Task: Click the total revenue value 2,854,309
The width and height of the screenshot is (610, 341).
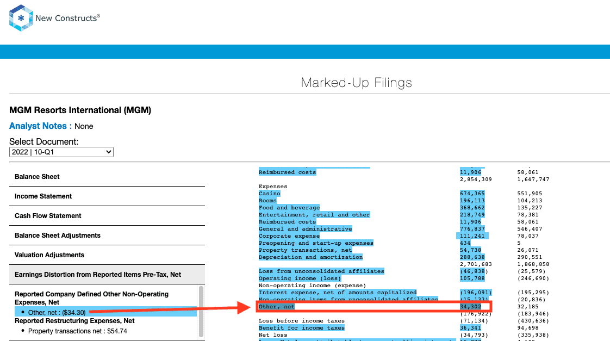Action: 476,179
